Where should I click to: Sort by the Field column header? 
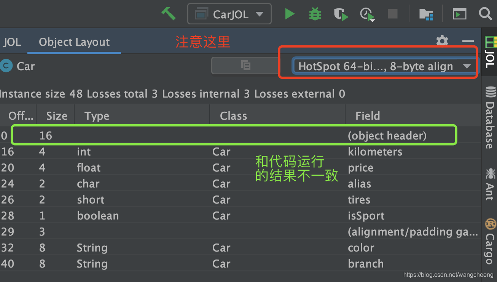click(413, 116)
